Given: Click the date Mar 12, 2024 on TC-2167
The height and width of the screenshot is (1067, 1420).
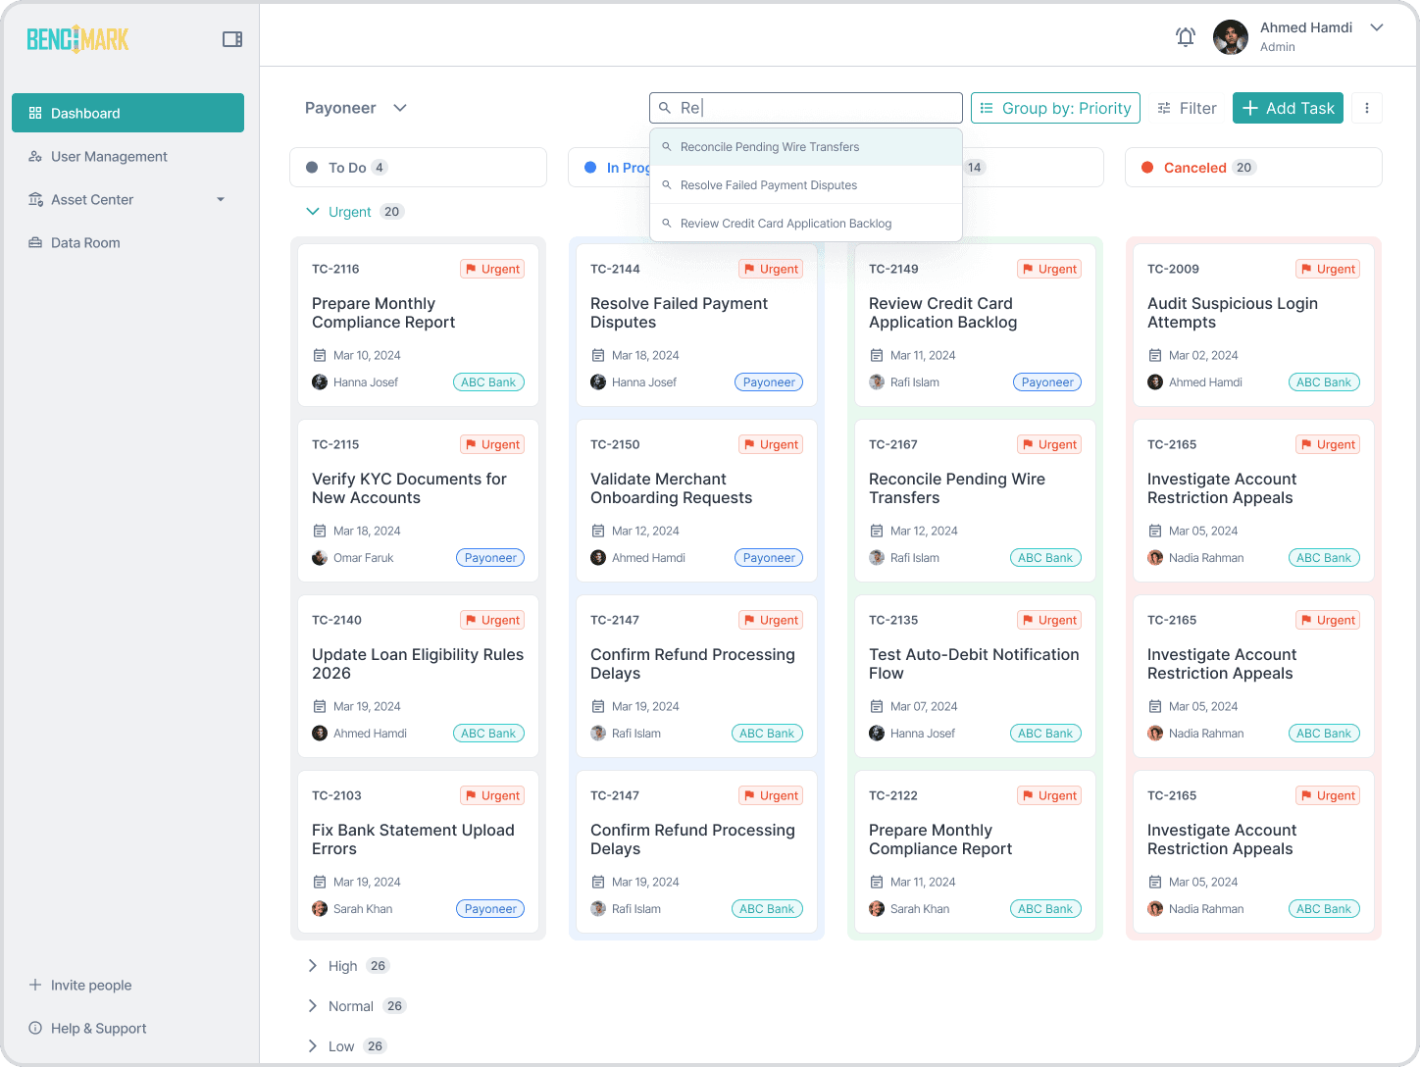Looking at the screenshot, I should click(924, 531).
